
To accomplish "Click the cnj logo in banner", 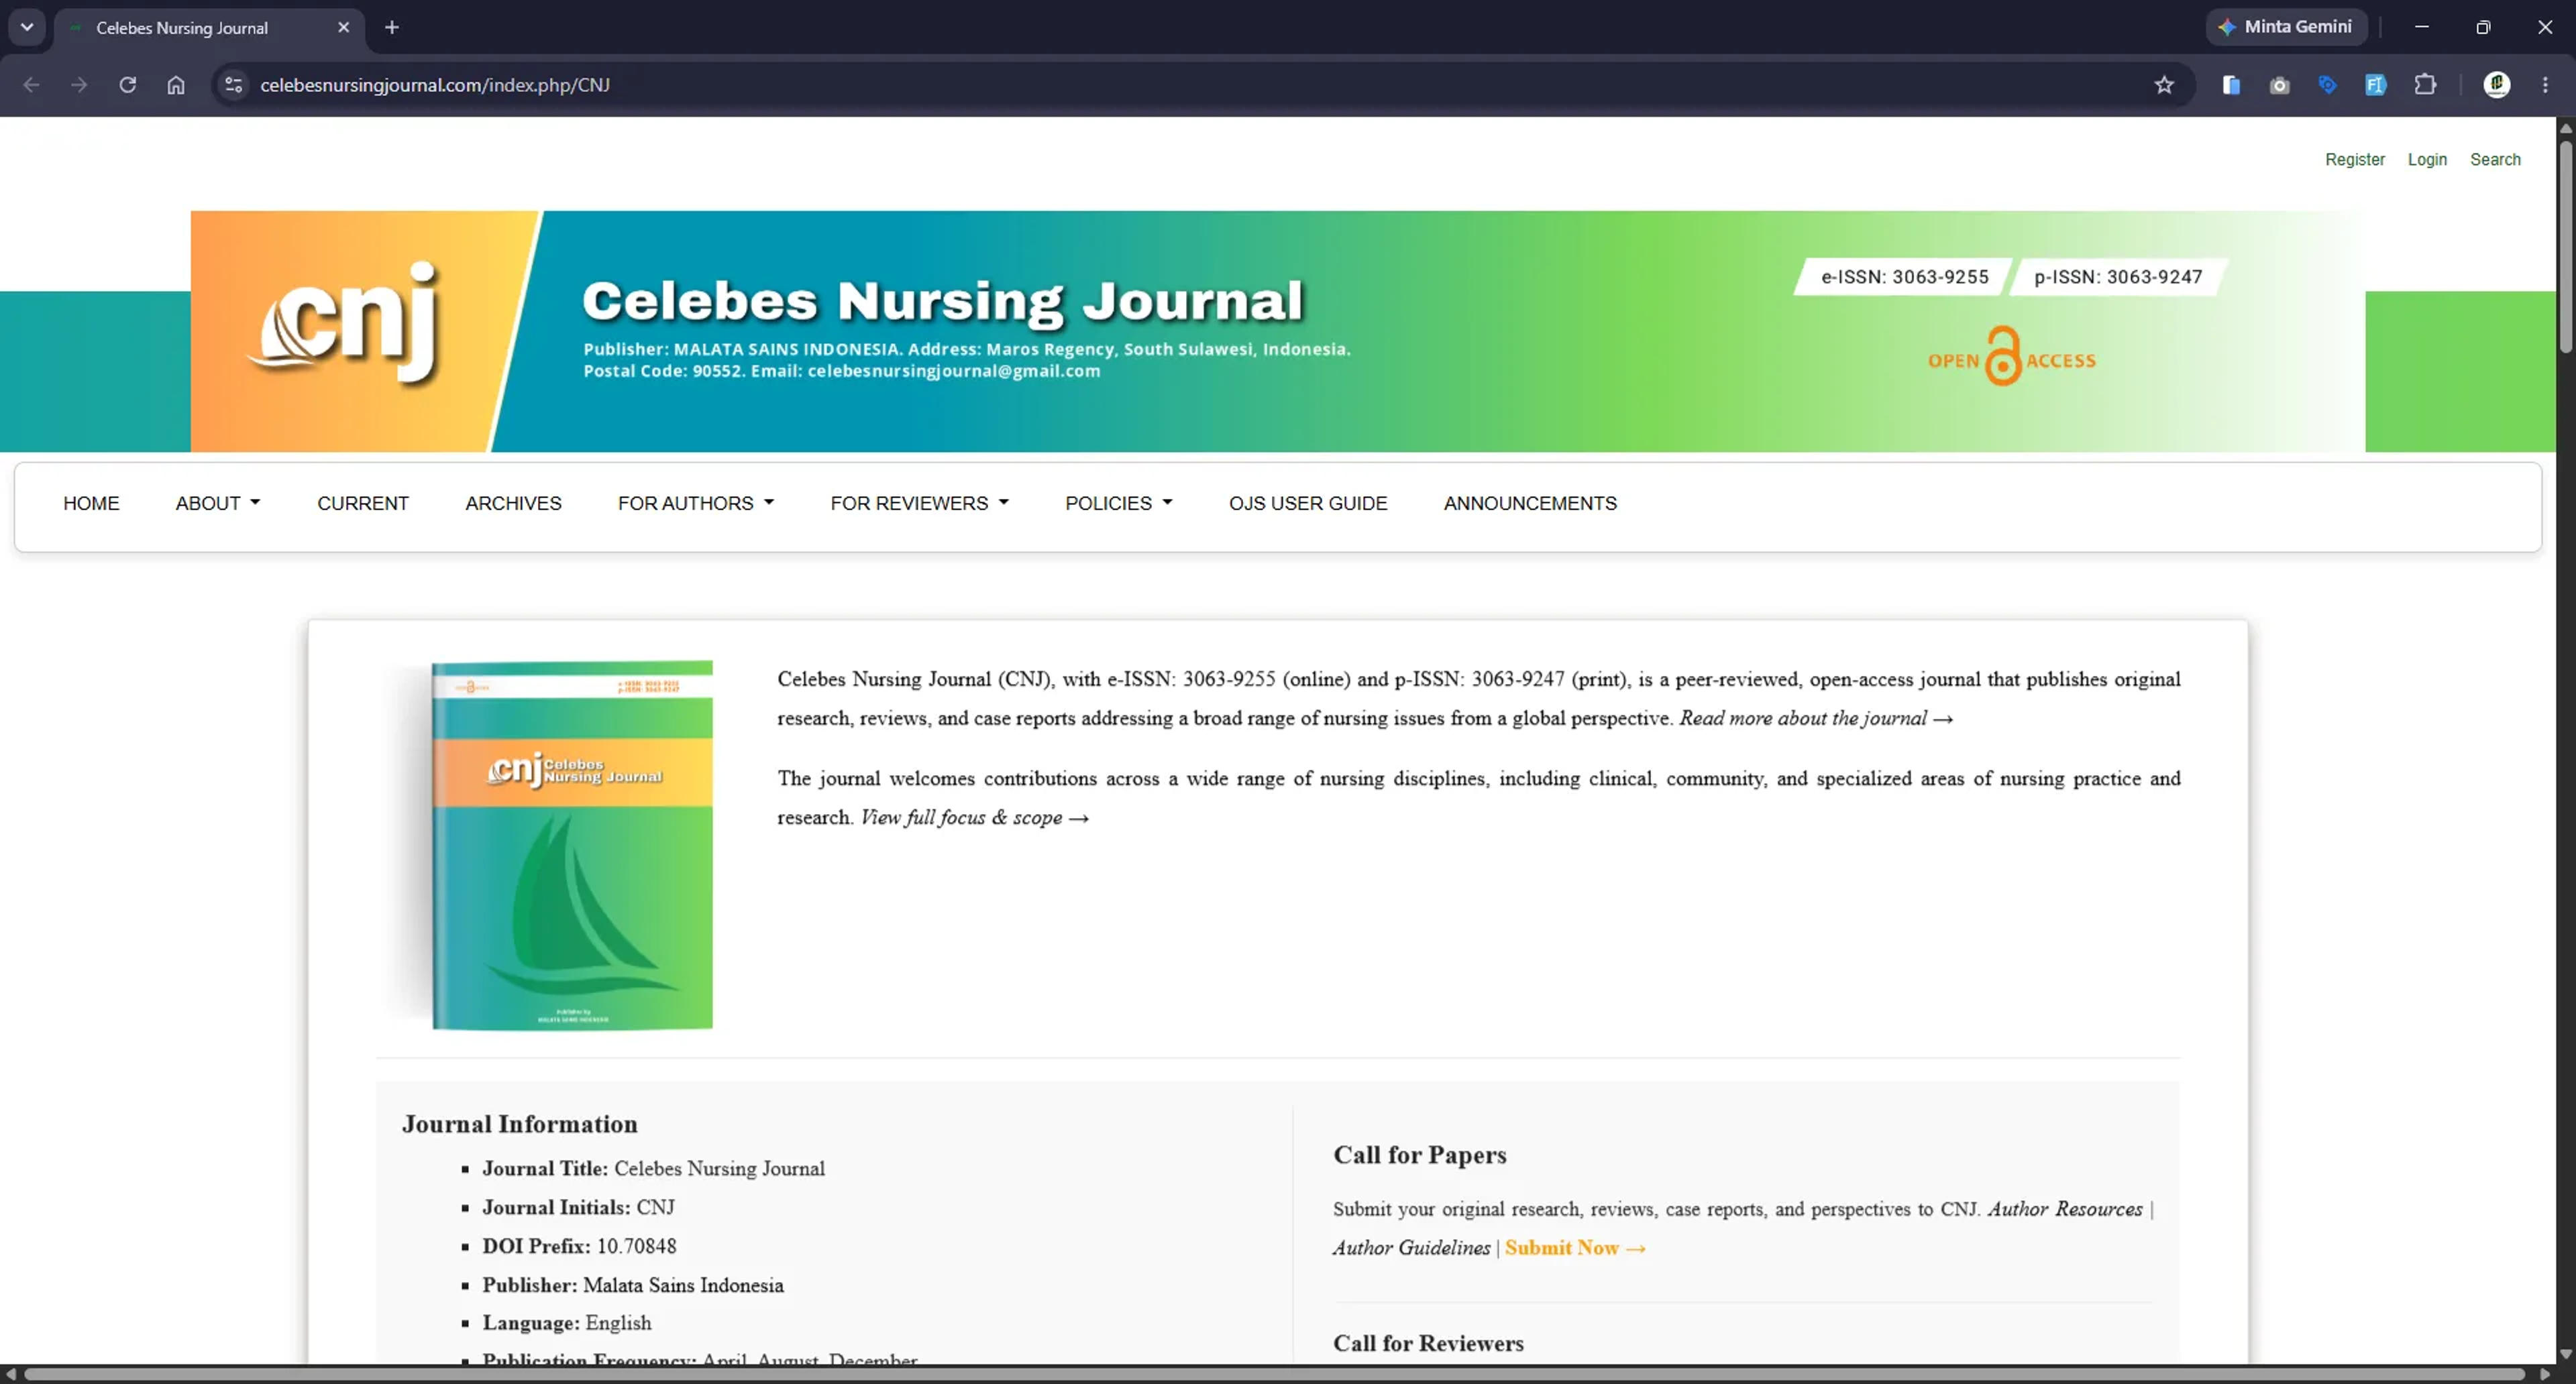I will [x=342, y=322].
